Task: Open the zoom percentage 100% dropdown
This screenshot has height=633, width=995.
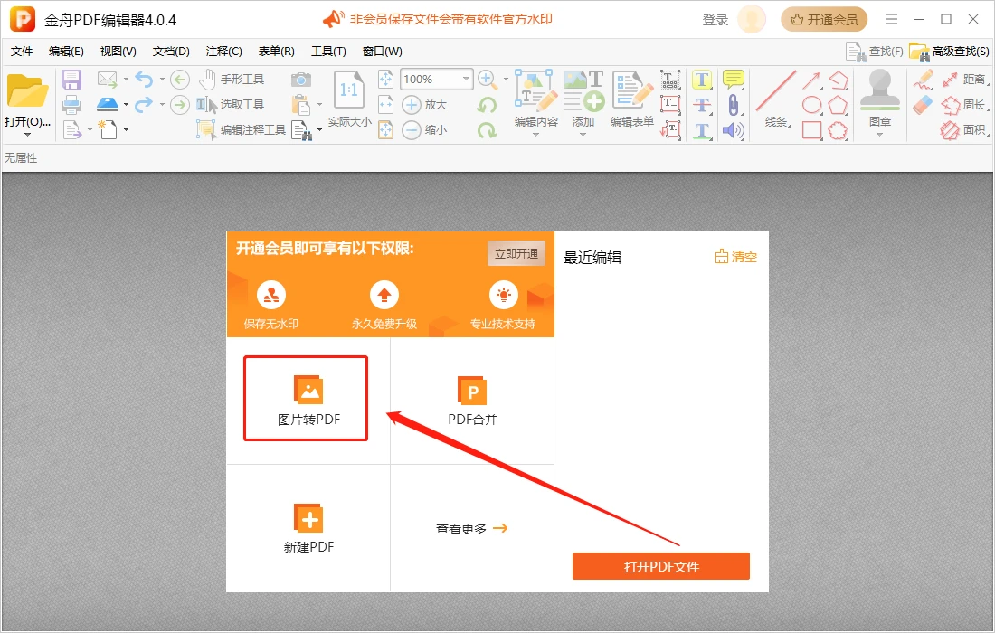Action: point(466,80)
